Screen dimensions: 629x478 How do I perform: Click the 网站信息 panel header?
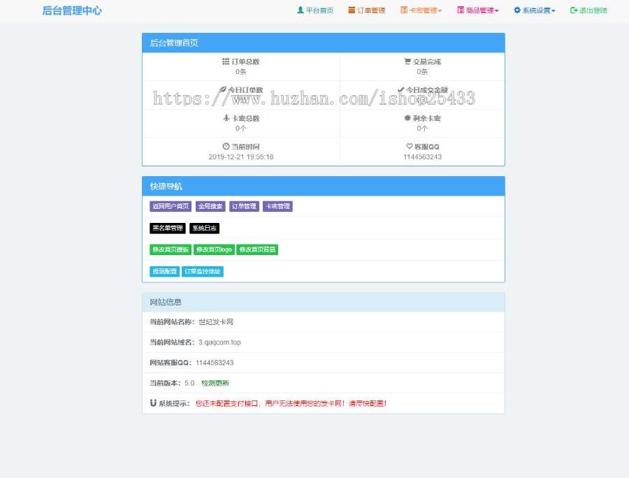[324, 302]
